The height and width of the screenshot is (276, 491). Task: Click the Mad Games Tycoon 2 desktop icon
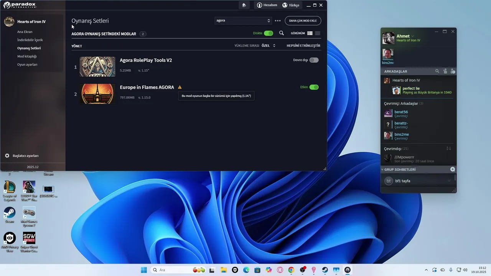pos(29,217)
